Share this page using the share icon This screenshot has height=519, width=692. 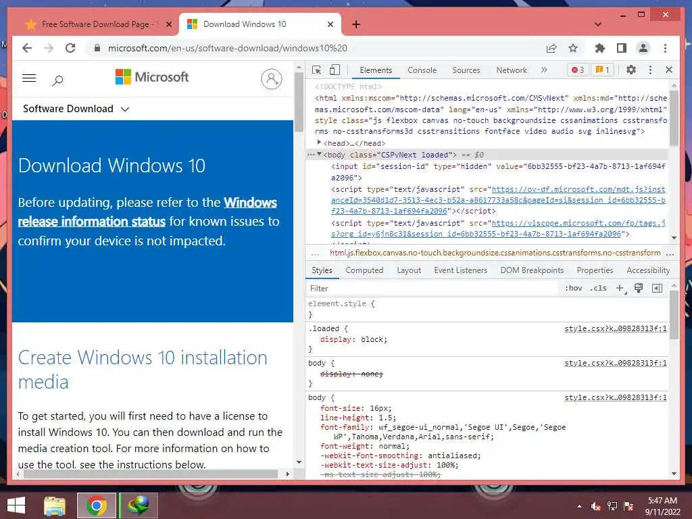click(551, 48)
